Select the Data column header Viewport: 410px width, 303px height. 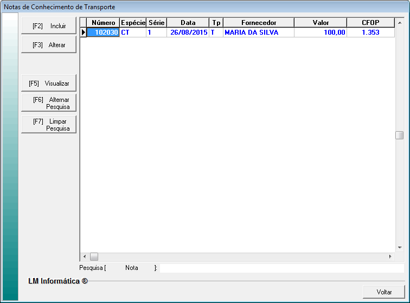click(x=188, y=23)
